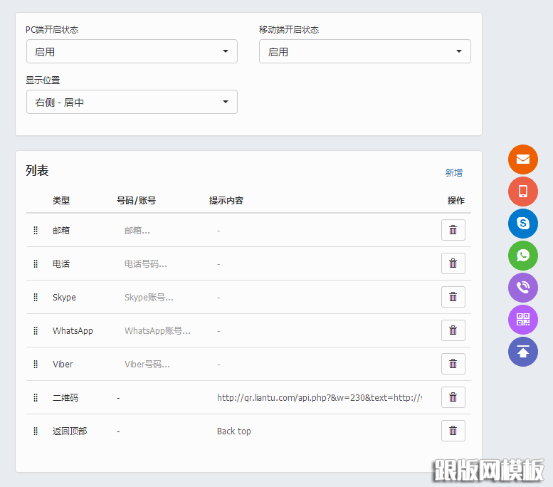Delete the 邮箱 row with trash icon
This screenshot has height=487, width=553.
point(453,230)
